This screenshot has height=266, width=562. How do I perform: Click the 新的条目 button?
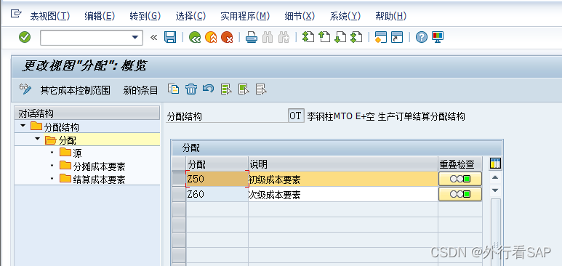pyautogui.click(x=140, y=90)
